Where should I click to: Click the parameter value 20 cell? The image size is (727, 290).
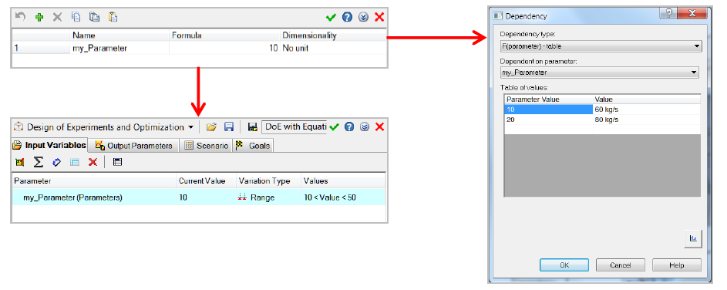click(548, 120)
